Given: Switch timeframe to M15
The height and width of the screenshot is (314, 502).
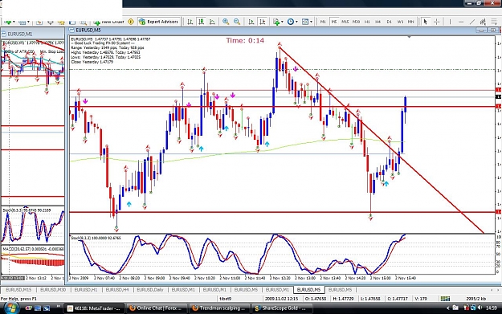Looking at the screenshot, I should point(345,22).
